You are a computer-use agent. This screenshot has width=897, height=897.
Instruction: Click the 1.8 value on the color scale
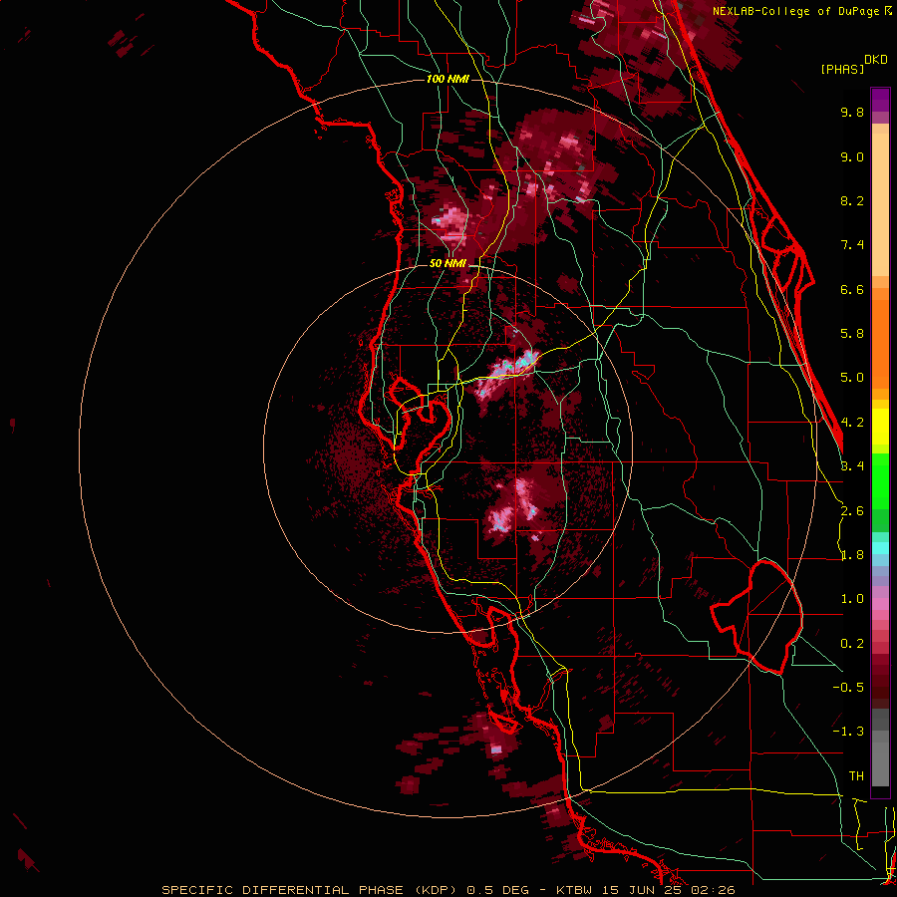click(852, 555)
